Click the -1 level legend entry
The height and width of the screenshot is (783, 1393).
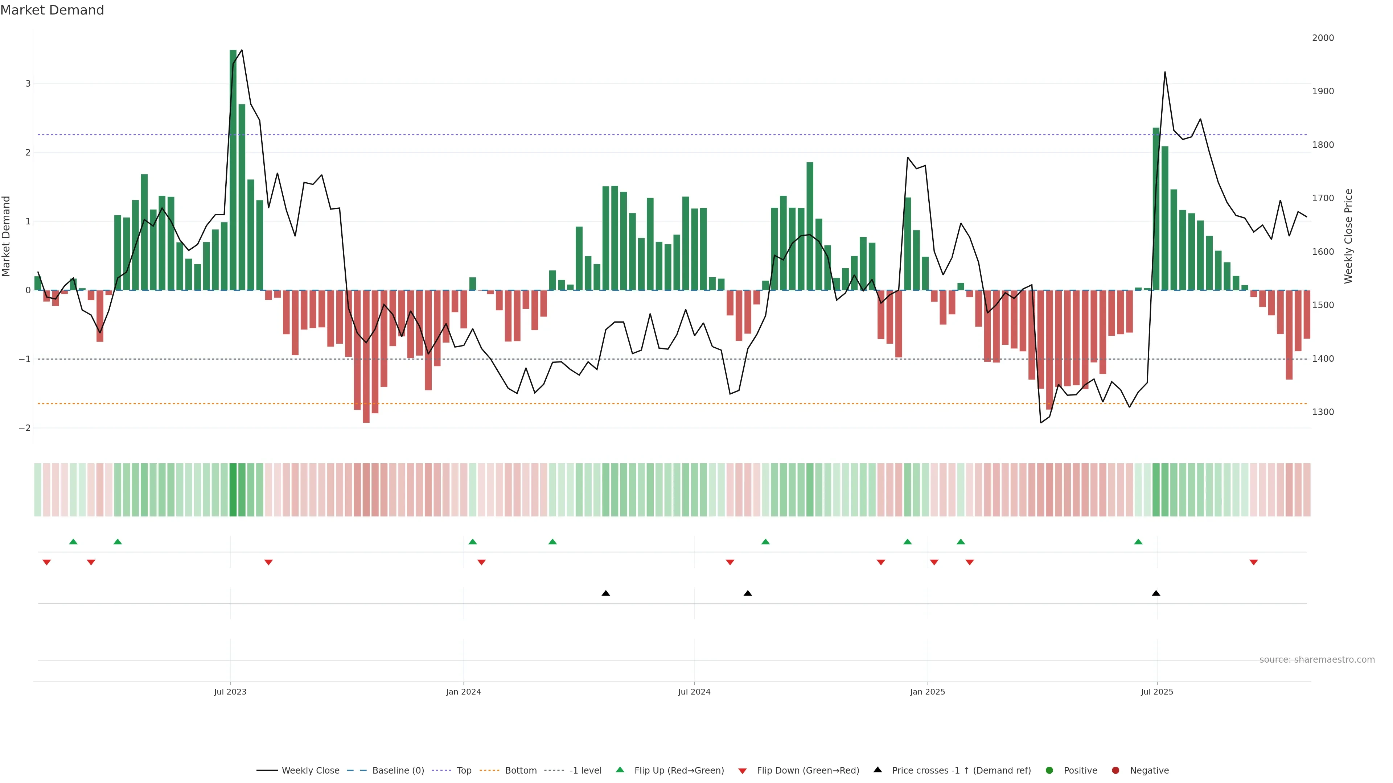click(585, 770)
